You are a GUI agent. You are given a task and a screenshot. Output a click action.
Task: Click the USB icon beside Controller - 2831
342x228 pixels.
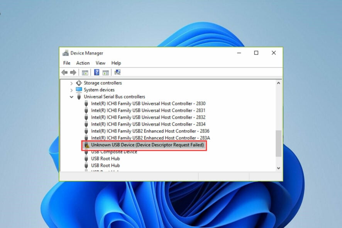tap(86, 110)
